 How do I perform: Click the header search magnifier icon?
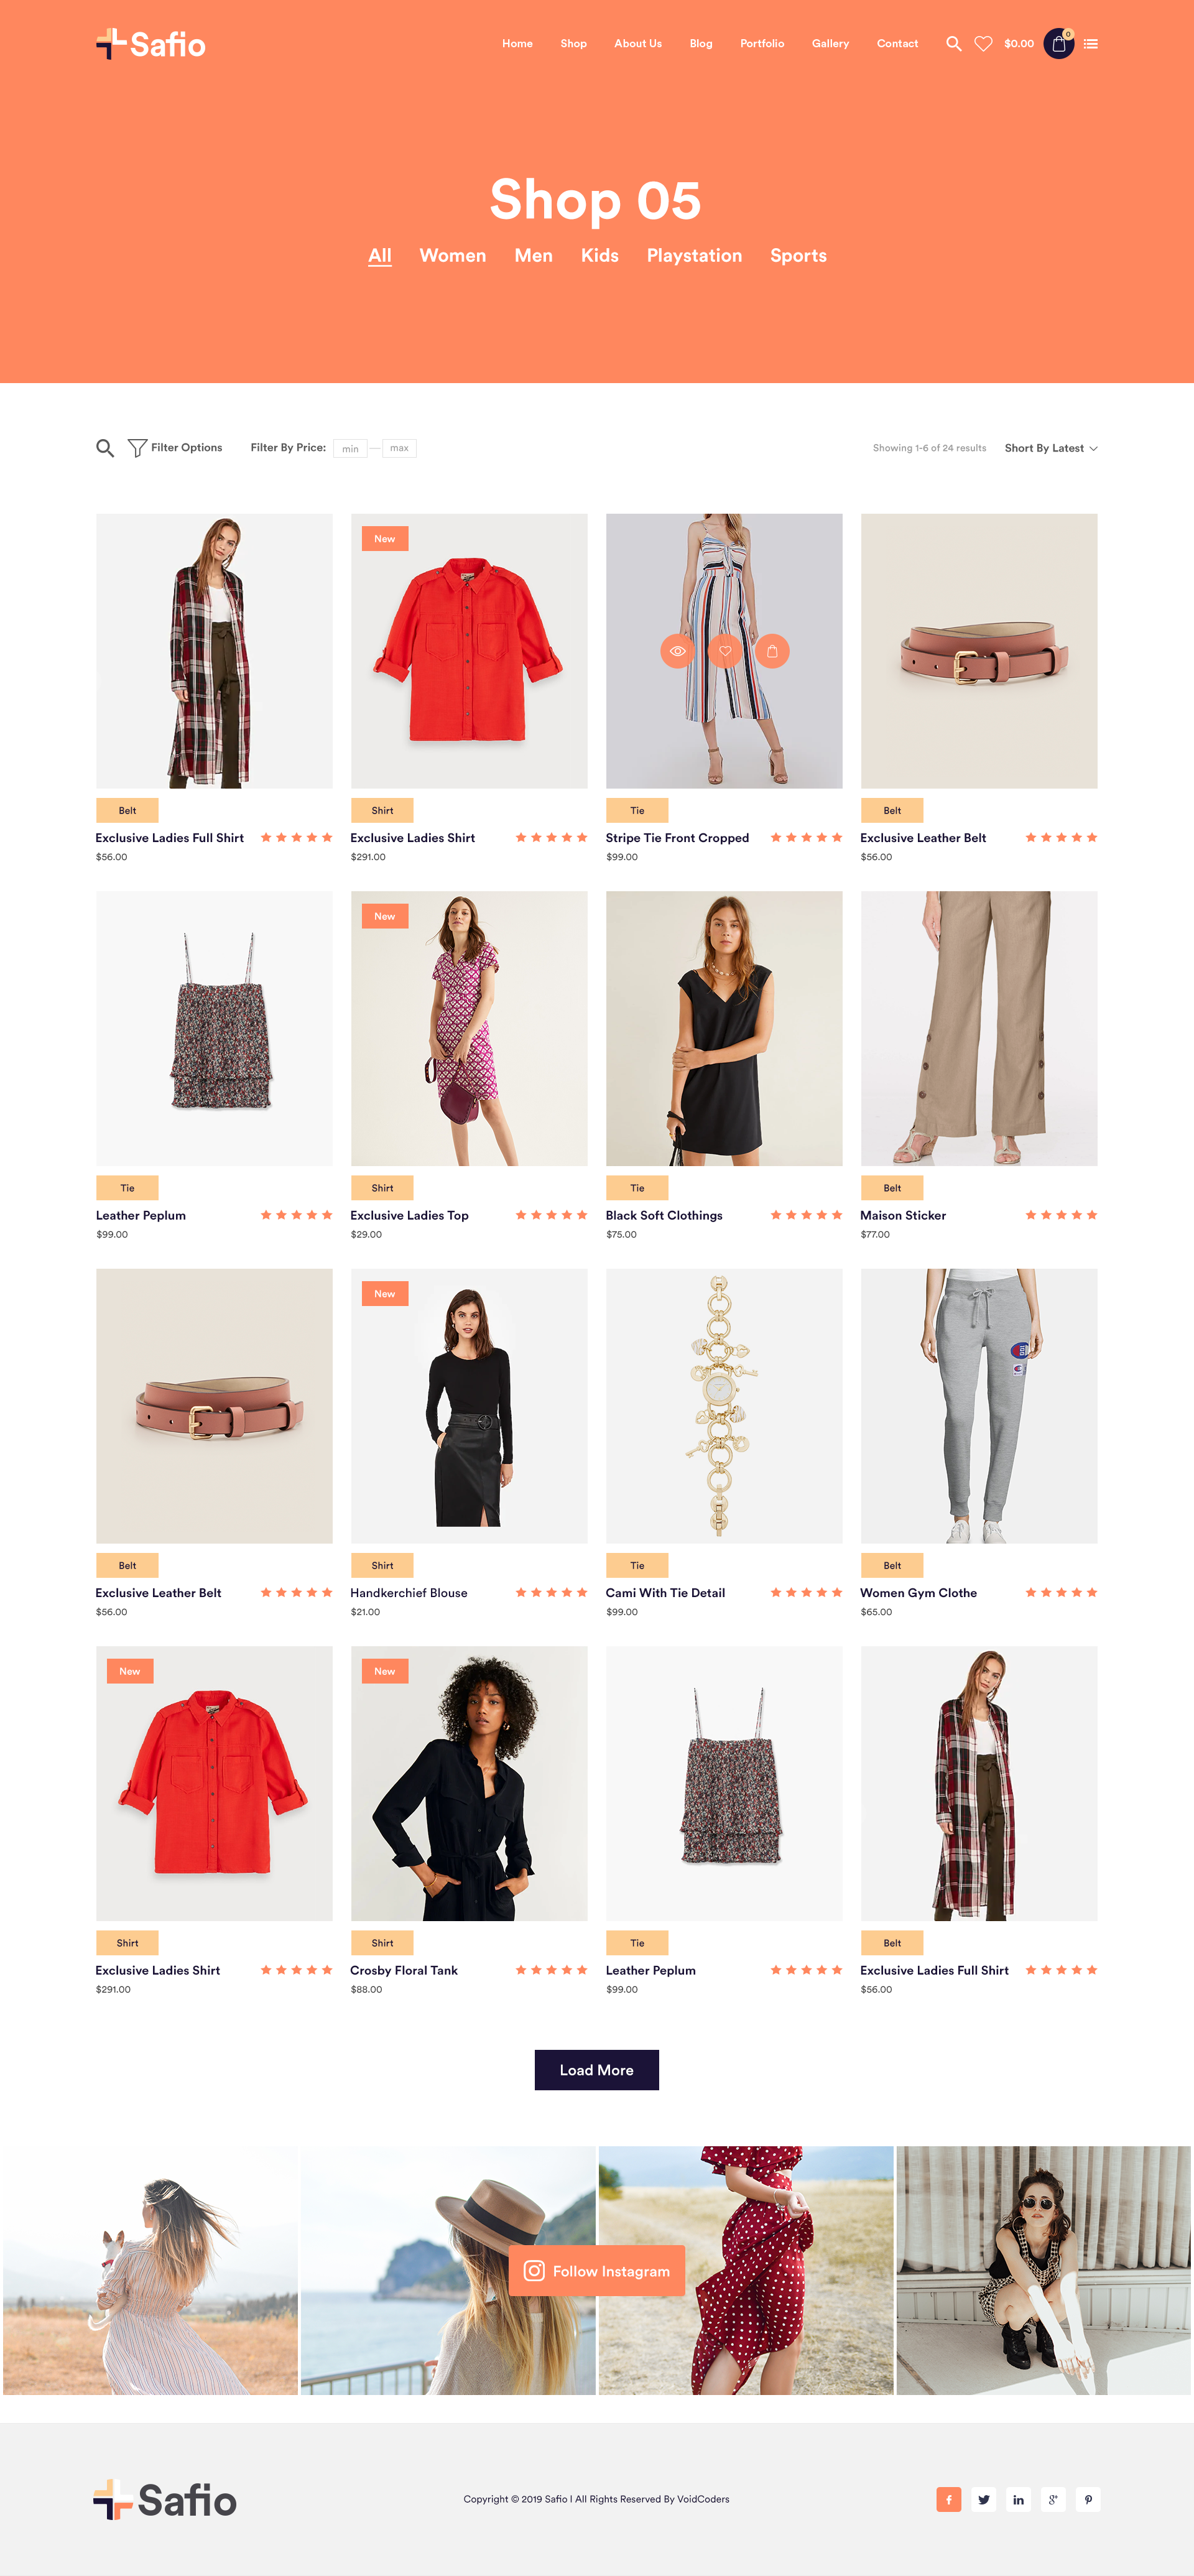953,44
